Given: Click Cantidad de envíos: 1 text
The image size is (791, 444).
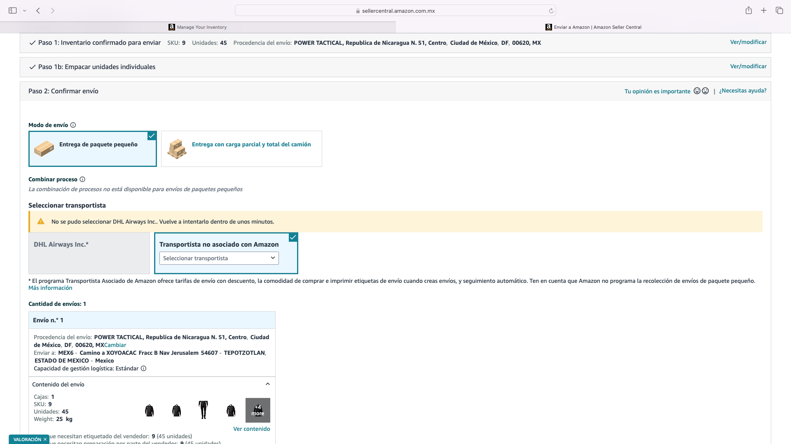Looking at the screenshot, I should (x=57, y=304).
